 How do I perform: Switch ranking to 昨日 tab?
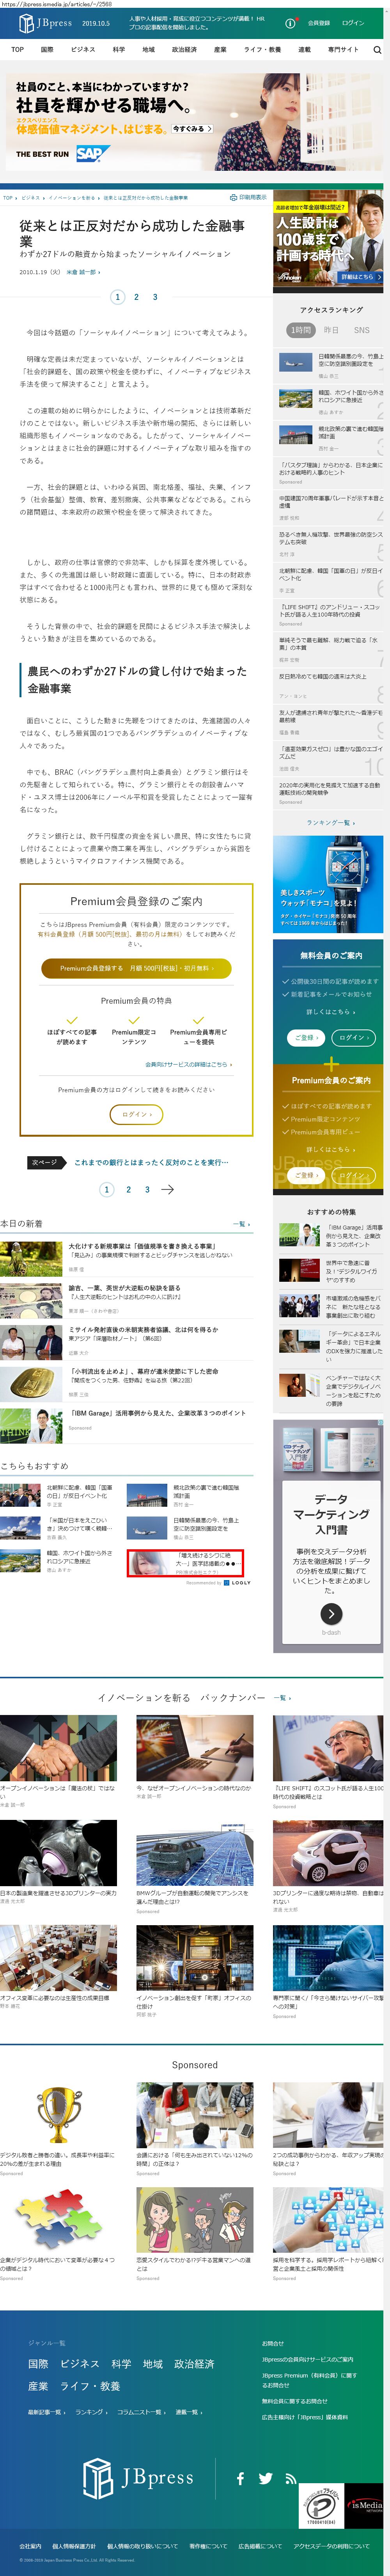coord(331,330)
